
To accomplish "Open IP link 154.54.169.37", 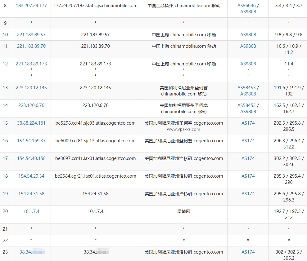I will coord(31,141).
